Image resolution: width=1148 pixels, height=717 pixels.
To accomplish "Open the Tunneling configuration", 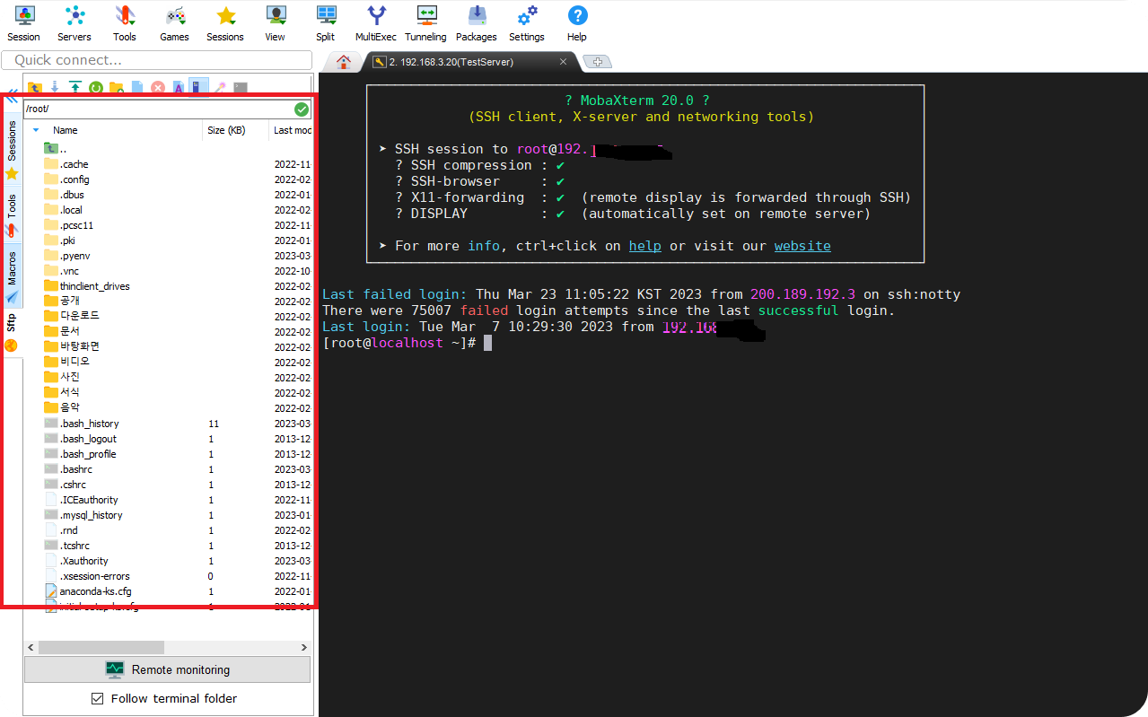I will click(425, 22).
